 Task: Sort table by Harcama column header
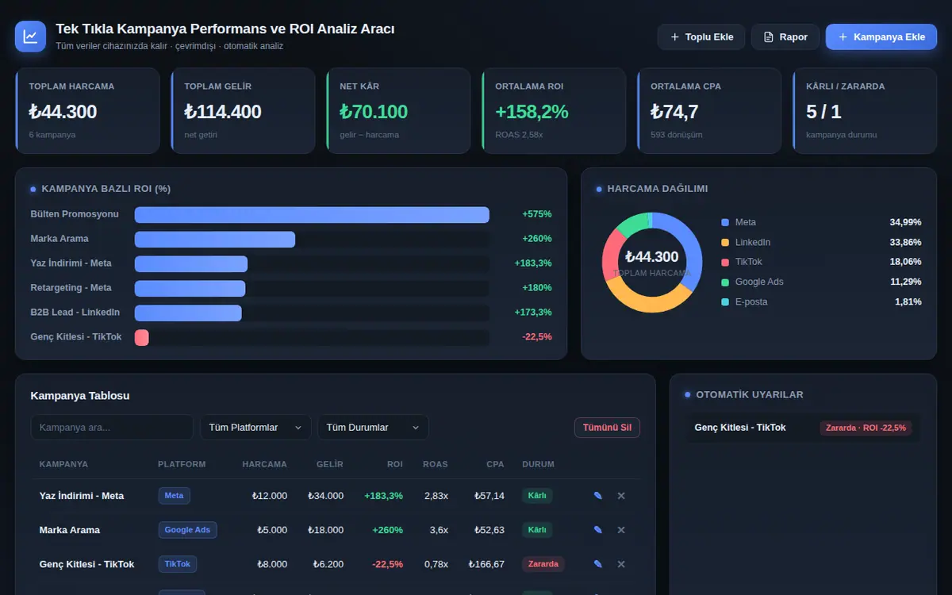coord(264,464)
